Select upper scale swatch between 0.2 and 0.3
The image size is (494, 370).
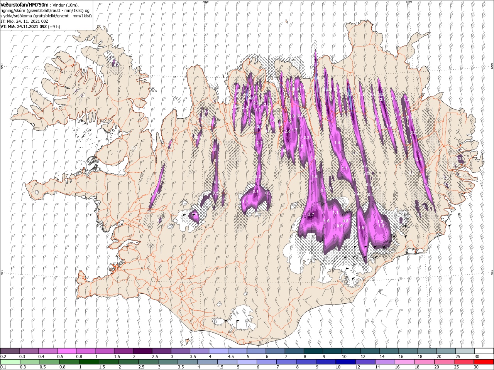[x=10, y=351]
